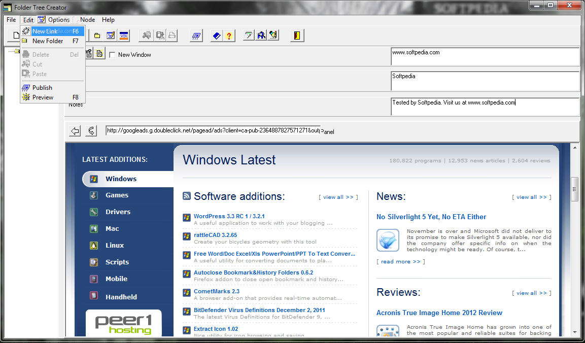The height and width of the screenshot is (343, 585).
Task: Select Scripts in Latest Additions sidebar
Action: 127,262
